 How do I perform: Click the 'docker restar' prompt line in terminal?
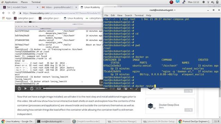click(129, 86)
